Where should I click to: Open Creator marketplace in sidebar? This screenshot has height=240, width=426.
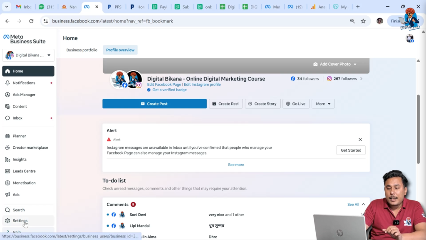[x=28, y=147]
